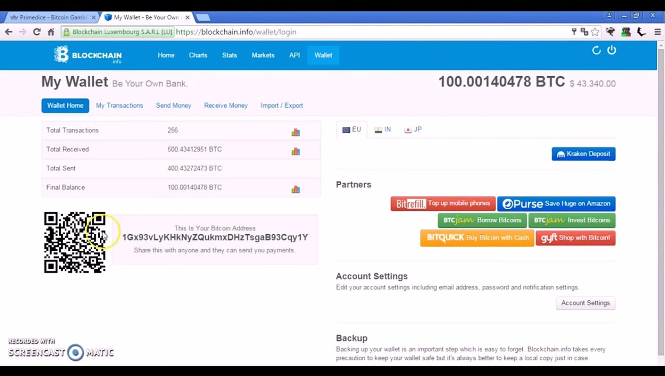Click the Bitrefill Top up mobile phones banner
665x376 pixels.
[443, 204]
